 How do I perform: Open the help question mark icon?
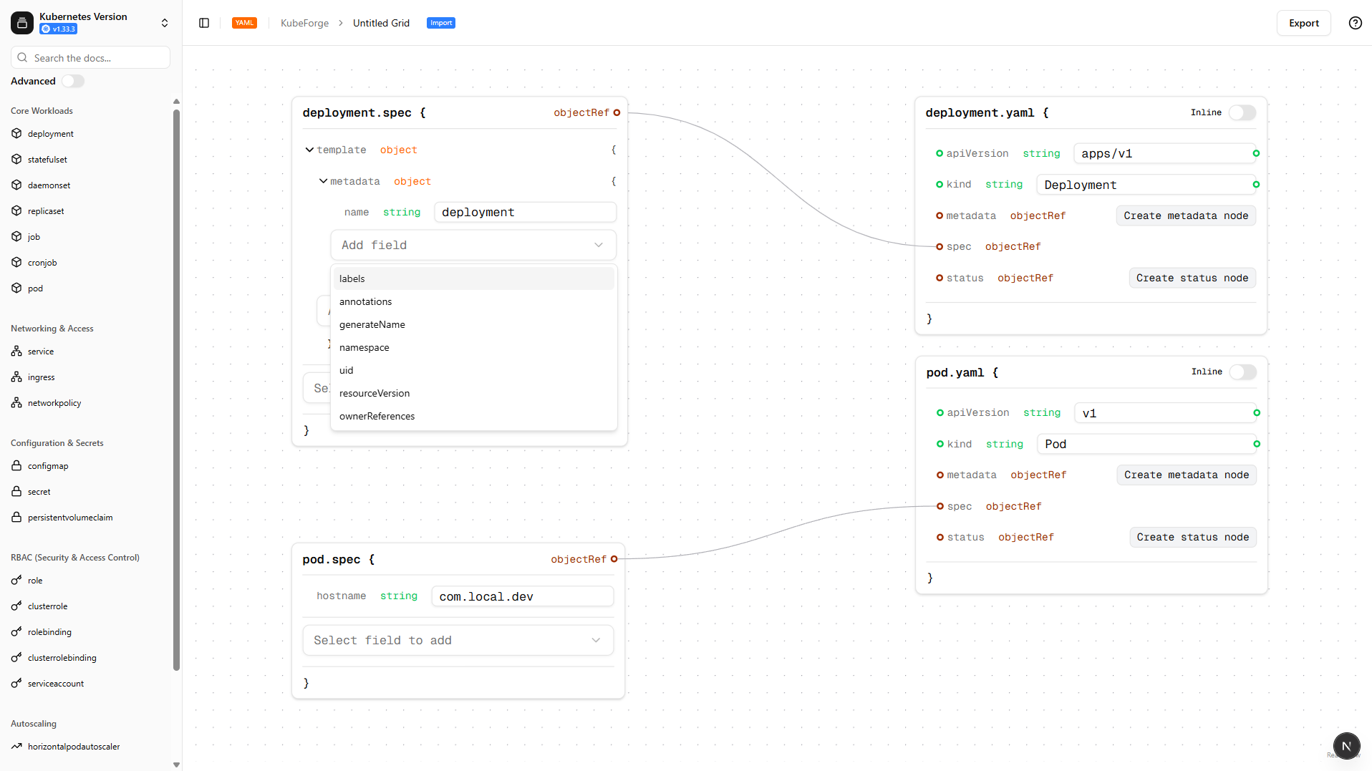click(1355, 22)
